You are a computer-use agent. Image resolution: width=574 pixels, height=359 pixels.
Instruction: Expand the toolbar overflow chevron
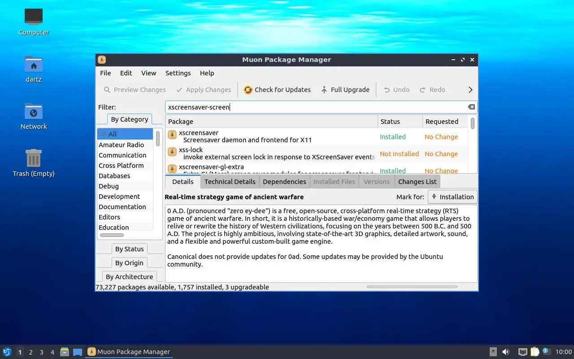(470, 90)
